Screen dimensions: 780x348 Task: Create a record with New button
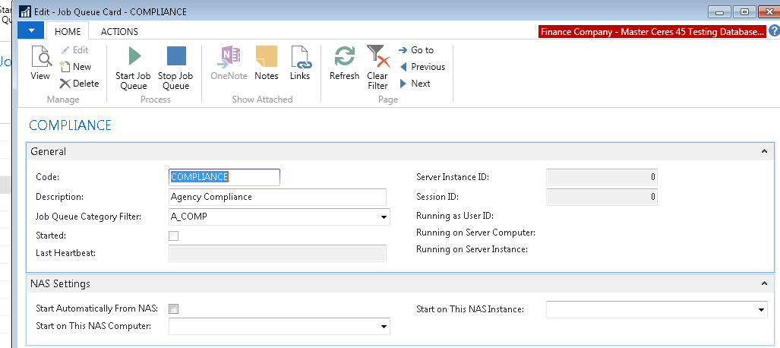[75, 67]
